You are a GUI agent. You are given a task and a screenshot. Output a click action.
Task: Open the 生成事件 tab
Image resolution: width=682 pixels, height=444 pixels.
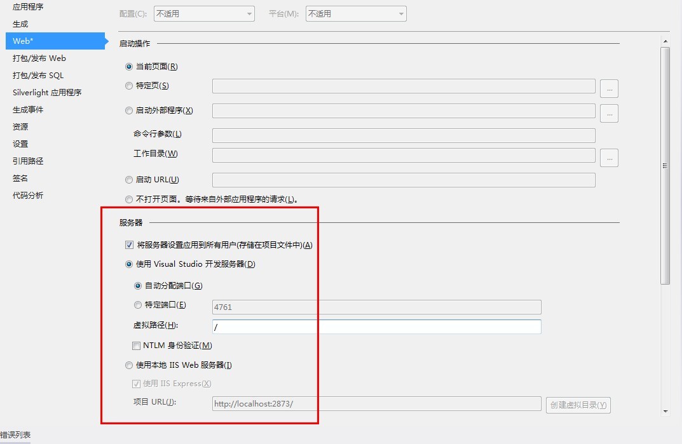[28, 110]
